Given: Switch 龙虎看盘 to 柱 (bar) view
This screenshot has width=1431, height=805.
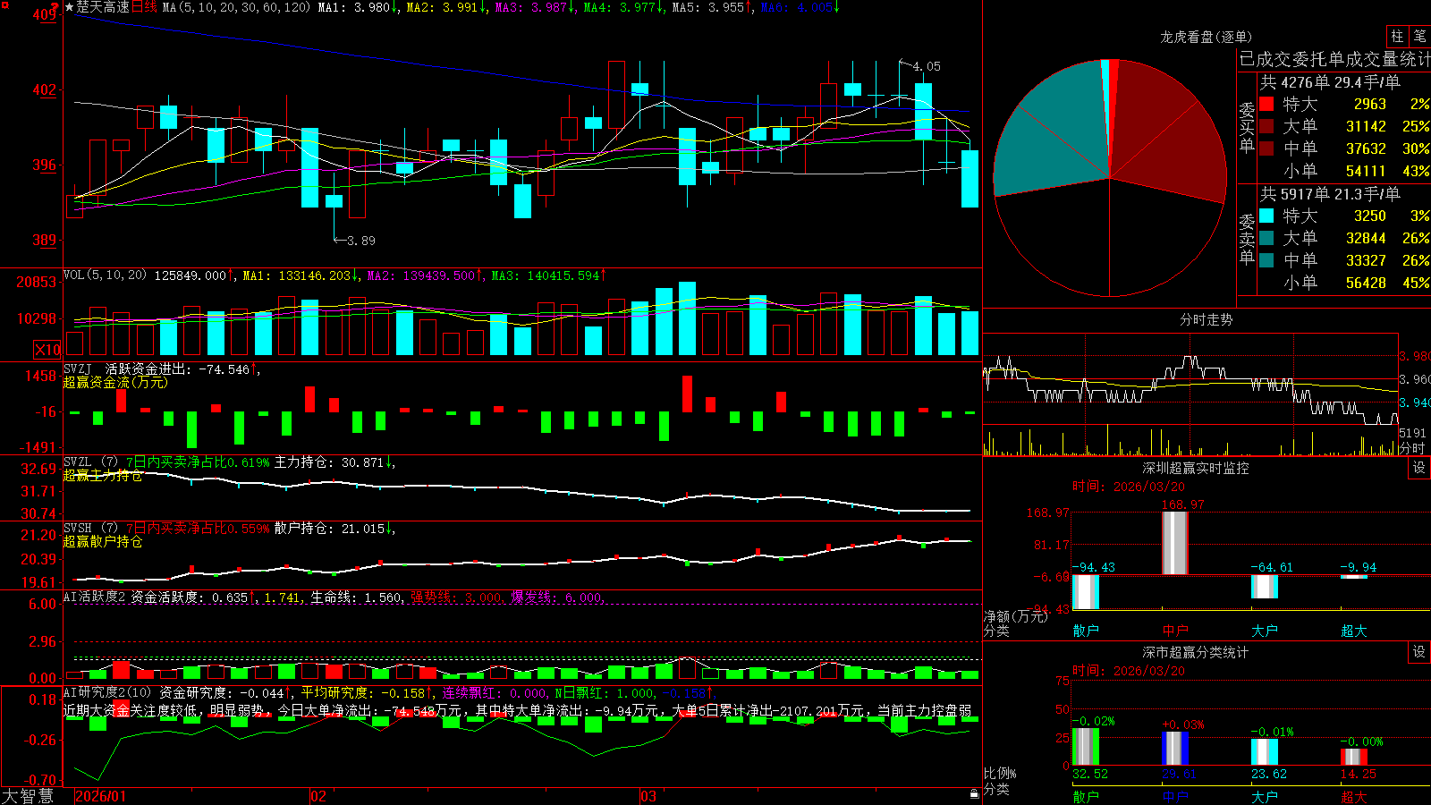Looking at the screenshot, I should click(1397, 36).
